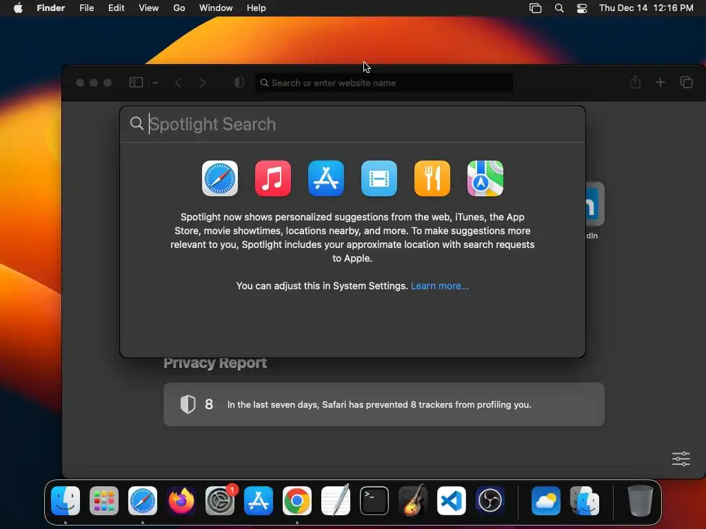Go back in Safari
Screen dimensions: 706x529
(x=179, y=83)
